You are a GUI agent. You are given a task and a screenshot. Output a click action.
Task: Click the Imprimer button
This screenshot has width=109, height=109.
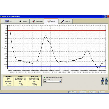92,92
